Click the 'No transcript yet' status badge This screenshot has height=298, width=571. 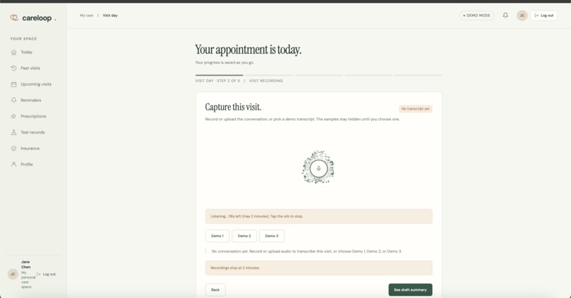coord(416,108)
